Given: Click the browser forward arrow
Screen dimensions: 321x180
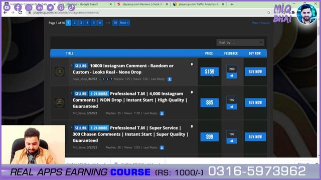Looking at the screenshot, I should tap(13, 12).
